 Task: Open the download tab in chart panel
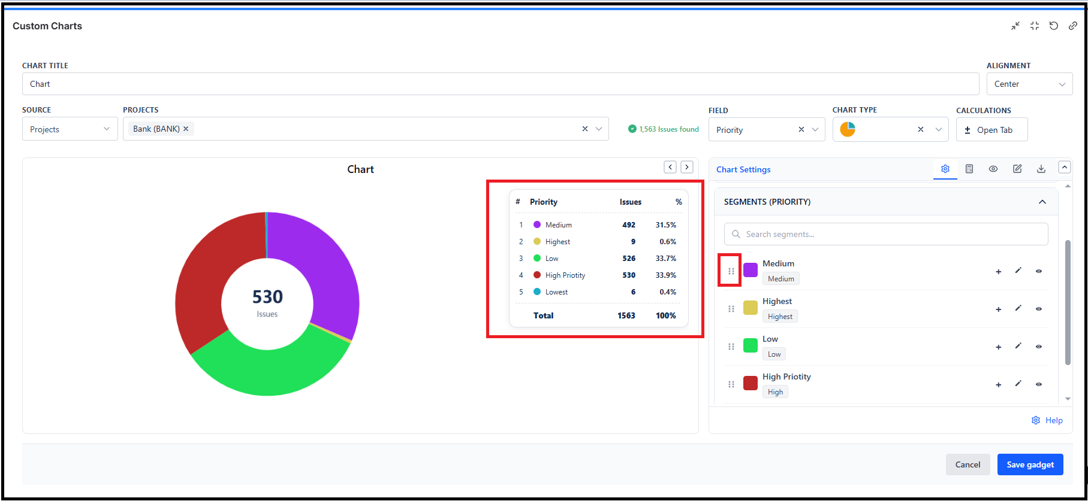(1041, 169)
